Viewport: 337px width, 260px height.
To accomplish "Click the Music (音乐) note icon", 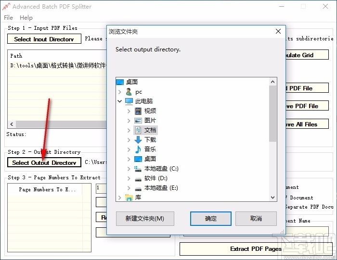I will [x=138, y=149].
